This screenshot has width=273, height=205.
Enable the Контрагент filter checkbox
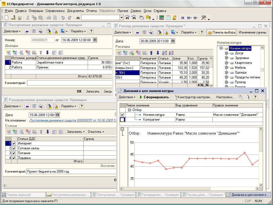point(122,120)
